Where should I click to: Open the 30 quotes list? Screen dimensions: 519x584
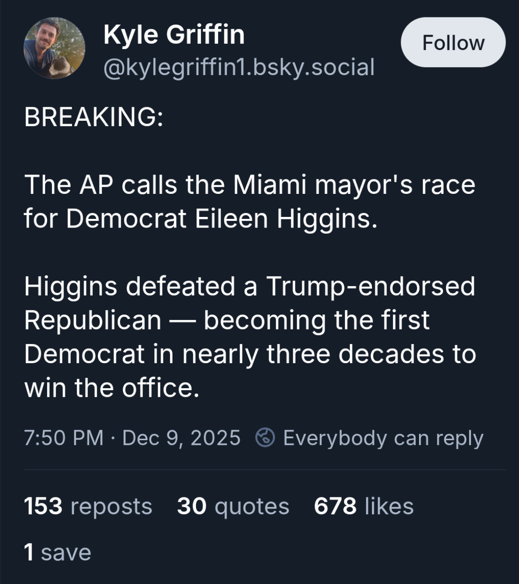pyautogui.click(x=233, y=506)
